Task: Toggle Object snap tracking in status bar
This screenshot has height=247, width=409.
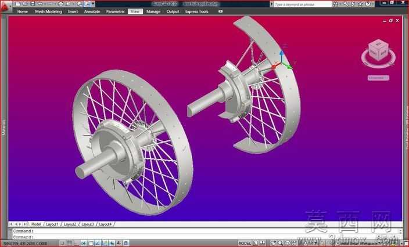Action: (x=98, y=244)
